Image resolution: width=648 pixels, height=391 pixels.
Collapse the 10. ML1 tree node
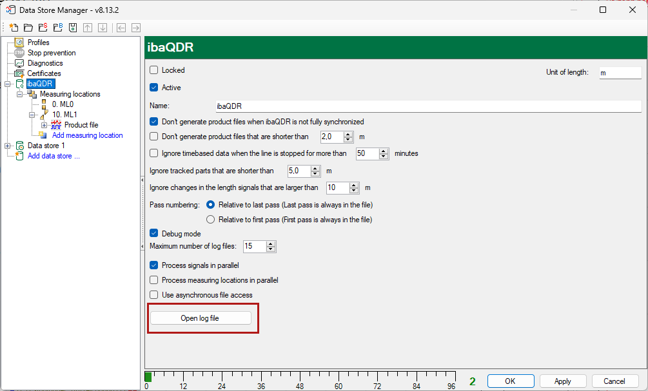(32, 115)
